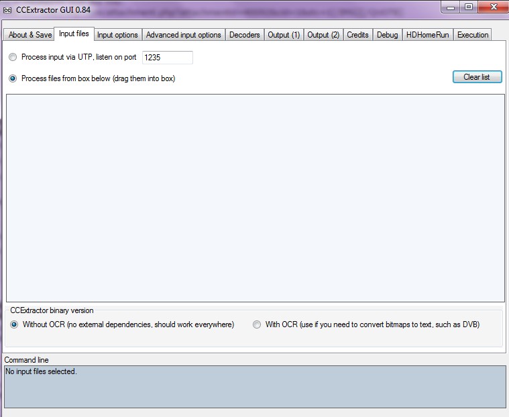View the Credits tab
Screen dimensions: 509x417
point(357,35)
